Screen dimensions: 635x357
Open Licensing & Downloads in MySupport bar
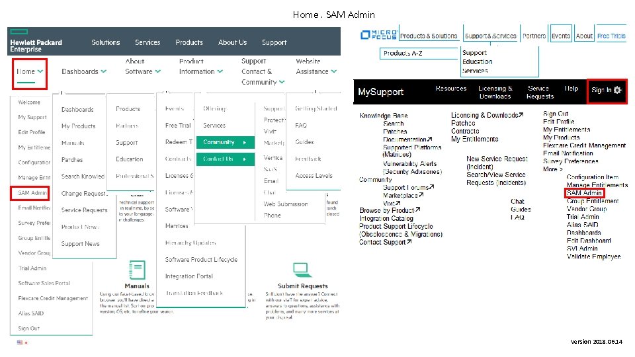(x=495, y=93)
